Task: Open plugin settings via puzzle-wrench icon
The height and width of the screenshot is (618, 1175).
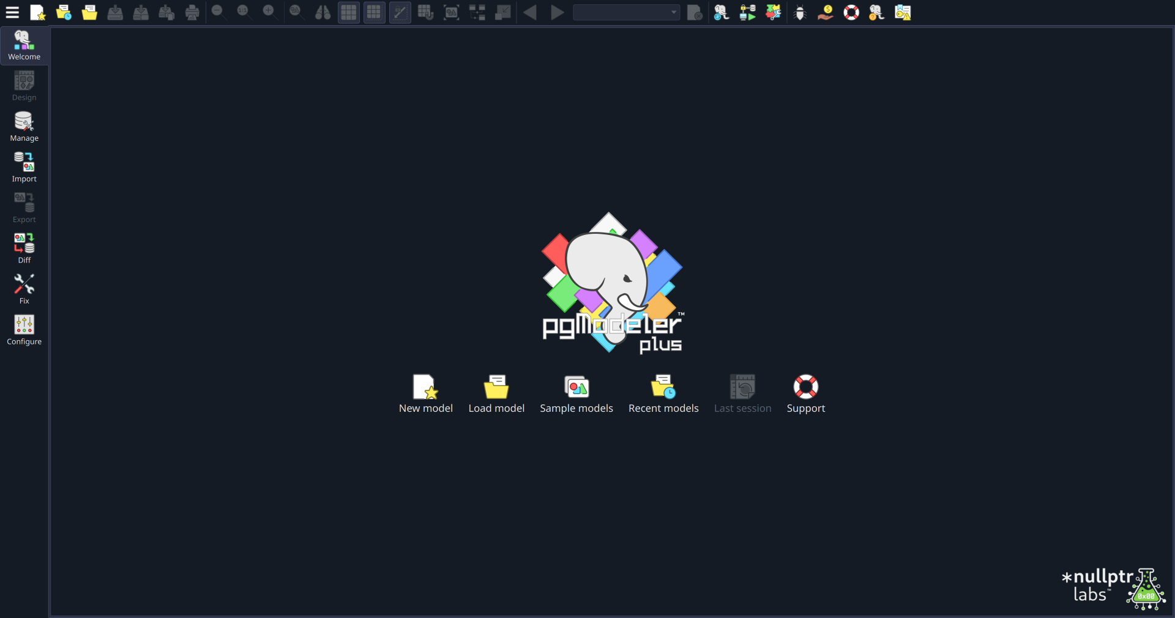Action: click(x=772, y=12)
